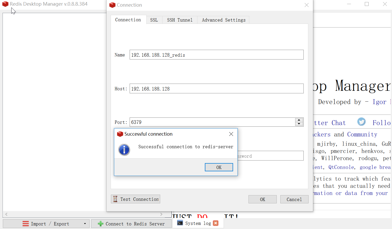Click the horizontal scrollbar right arrow
This screenshot has width=392, height=229.
point(161,214)
